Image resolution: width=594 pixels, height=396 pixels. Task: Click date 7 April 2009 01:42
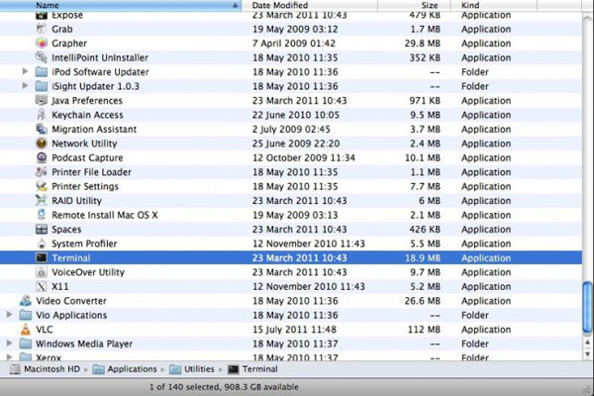click(x=294, y=44)
